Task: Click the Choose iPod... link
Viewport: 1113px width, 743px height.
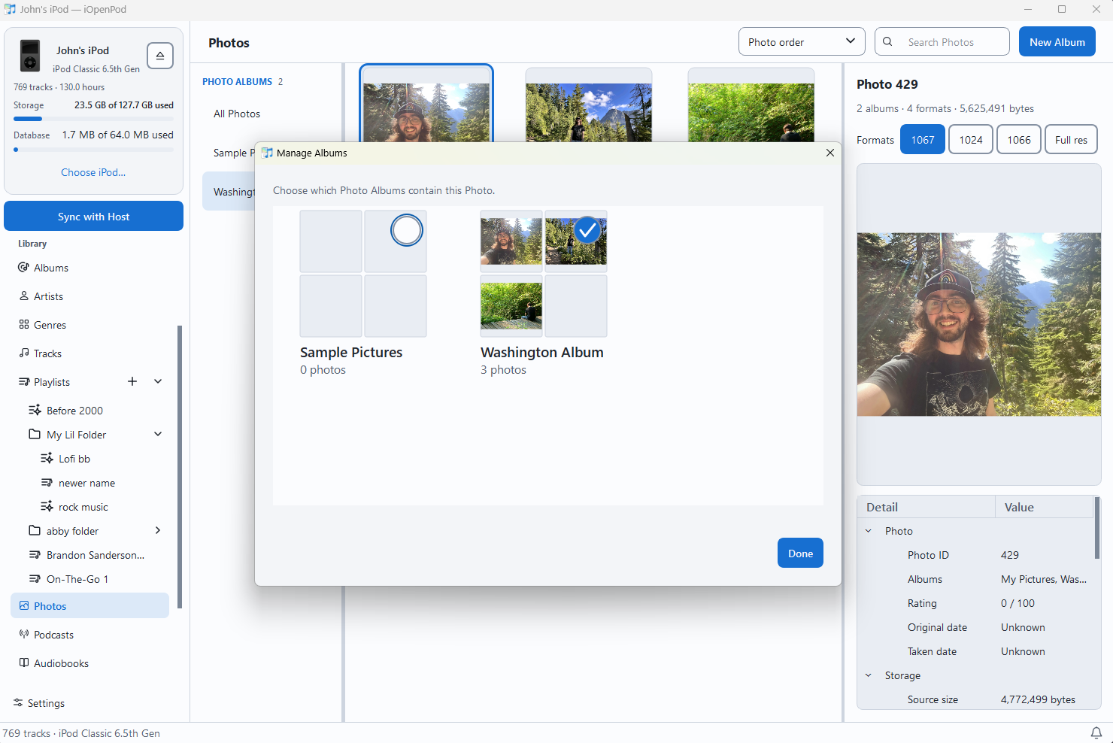Action: 93,172
